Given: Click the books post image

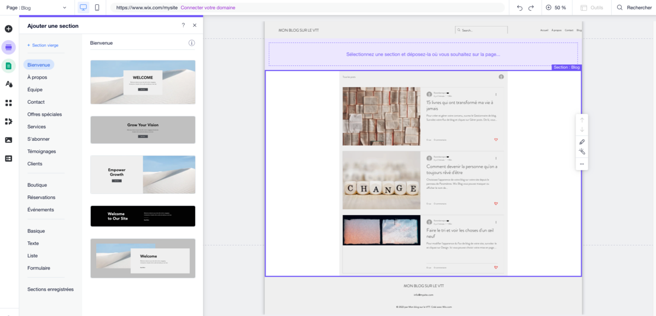Looking at the screenshot, I should click(382, 116).
